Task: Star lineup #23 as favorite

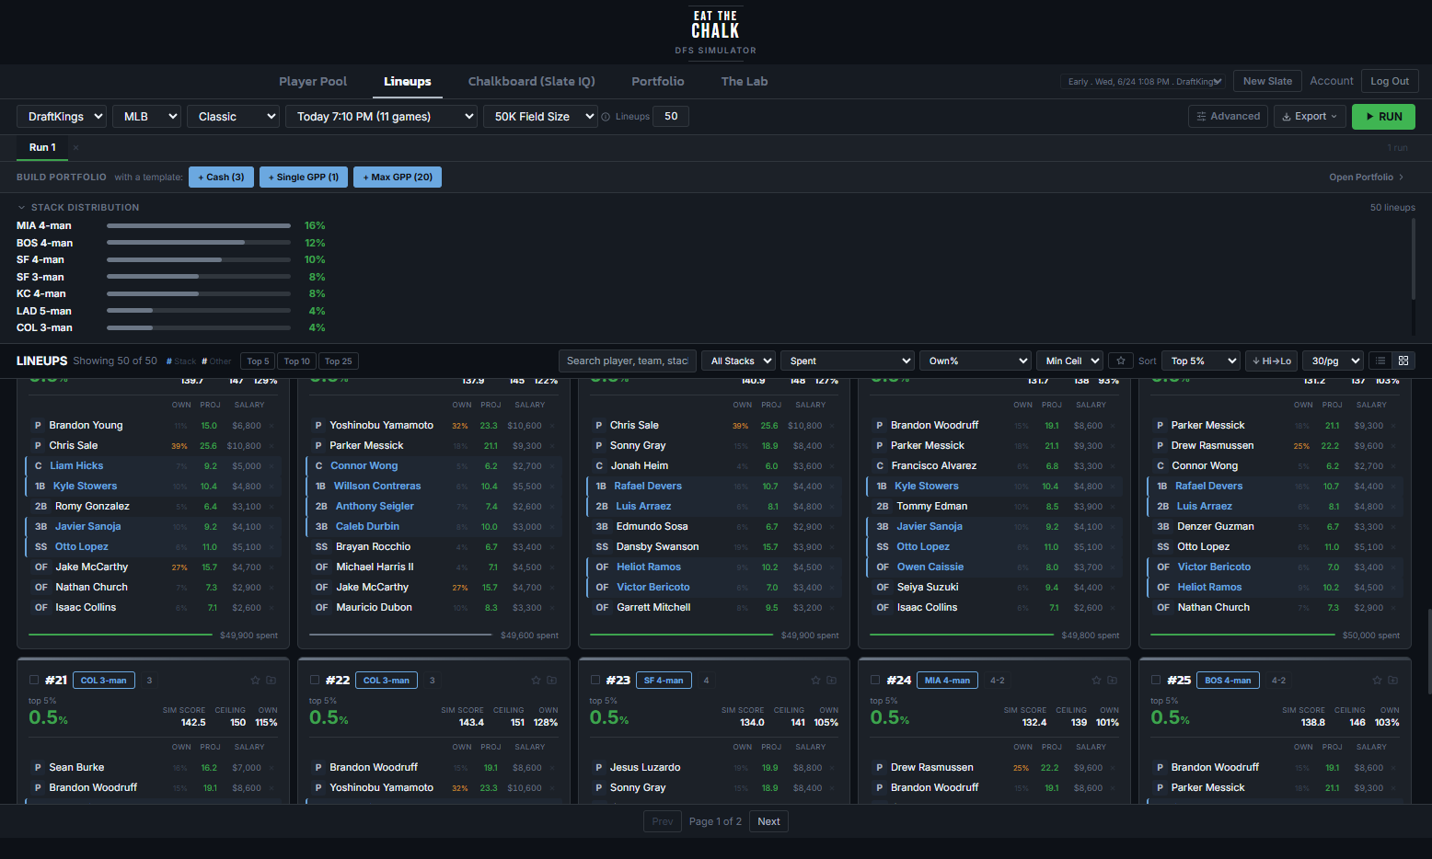Action: tap(815, 681)
